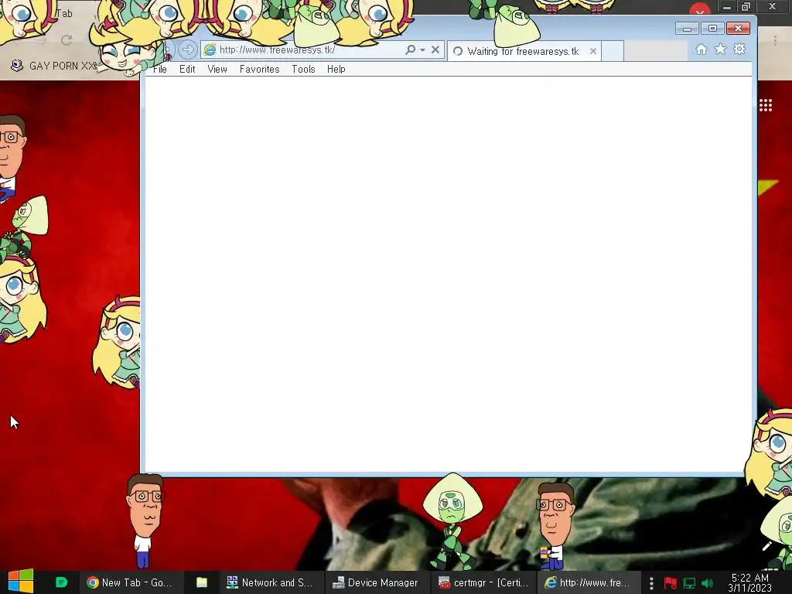The image size is (792, 594).
Task: Click the Internet Explorer address bar URL
Action: click(277, 49)
